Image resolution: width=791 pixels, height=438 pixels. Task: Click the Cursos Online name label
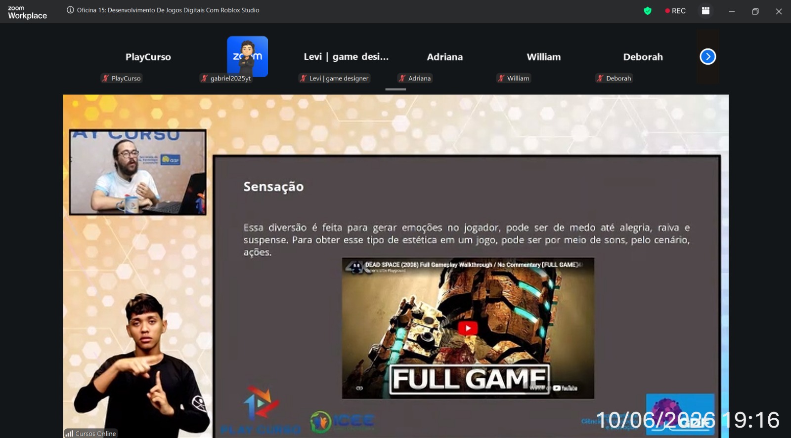(95, 434)
